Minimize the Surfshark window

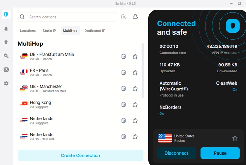click(232, 3)
